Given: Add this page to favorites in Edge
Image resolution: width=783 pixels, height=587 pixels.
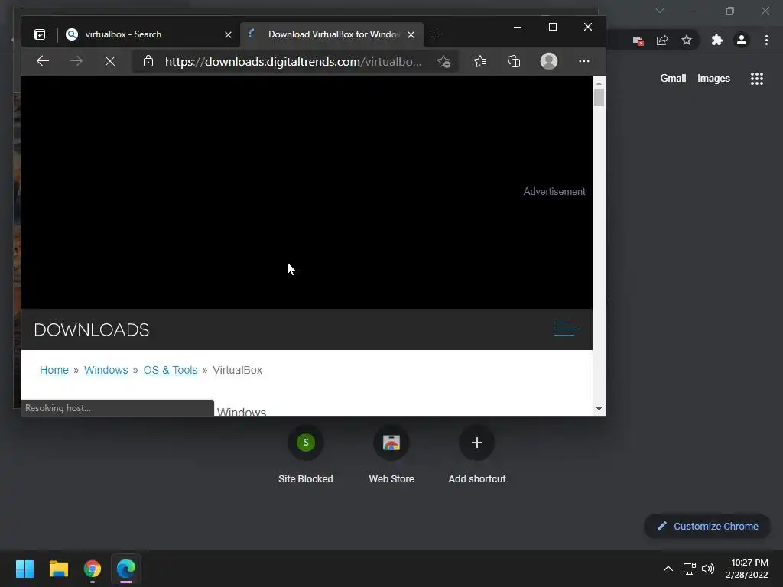Looking at the screenshot, I should pyautogui.click(x=443, y=61).
